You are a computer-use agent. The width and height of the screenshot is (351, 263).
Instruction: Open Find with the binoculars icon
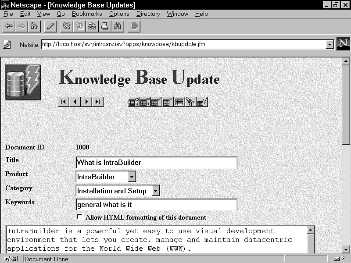point(117,26)
